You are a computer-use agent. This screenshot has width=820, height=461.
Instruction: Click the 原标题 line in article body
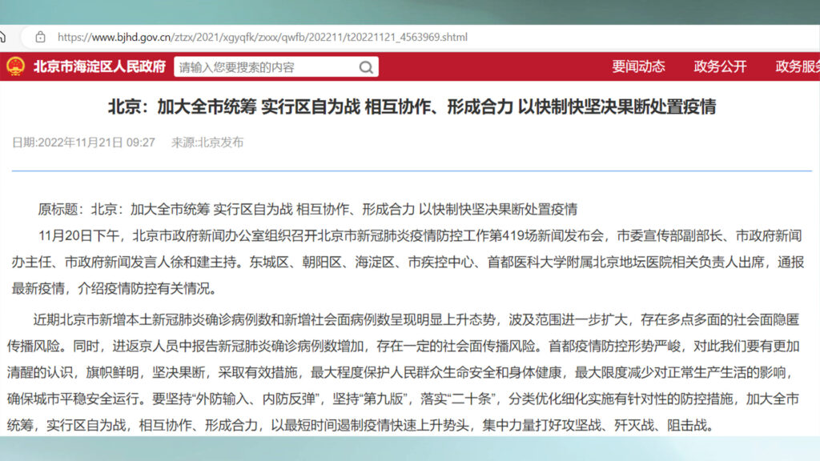pos(307,210)
